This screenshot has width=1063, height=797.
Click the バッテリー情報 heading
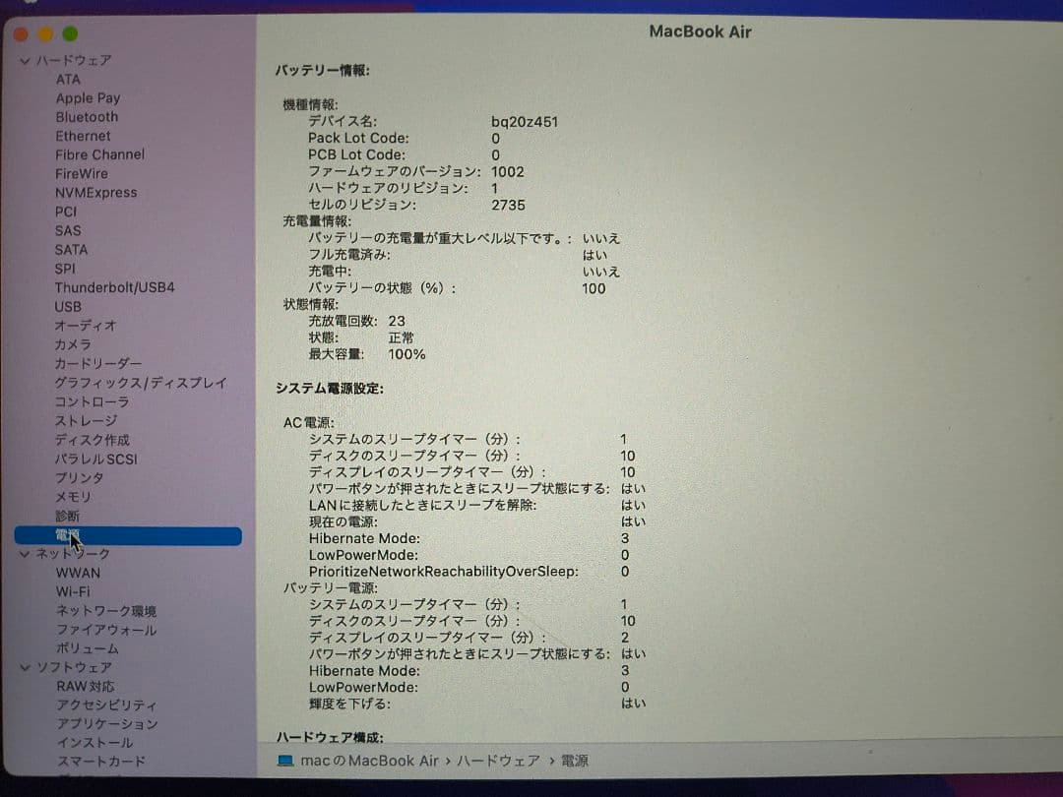[x=323, y=71]
